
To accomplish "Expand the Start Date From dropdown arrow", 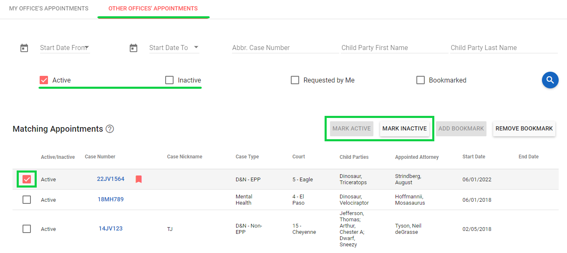I will click(87, 48).
